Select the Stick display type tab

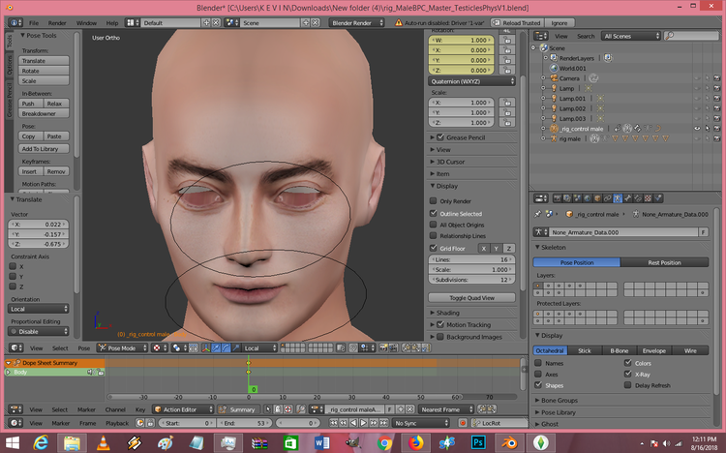[x=585, y=350]
